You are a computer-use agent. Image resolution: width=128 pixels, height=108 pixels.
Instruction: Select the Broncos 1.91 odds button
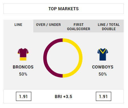24,96
